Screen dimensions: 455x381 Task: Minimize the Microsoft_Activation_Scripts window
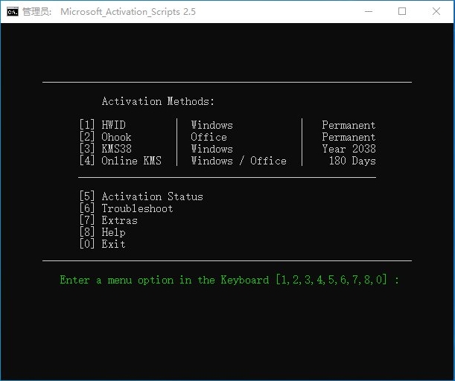click(x=369, y=12)
